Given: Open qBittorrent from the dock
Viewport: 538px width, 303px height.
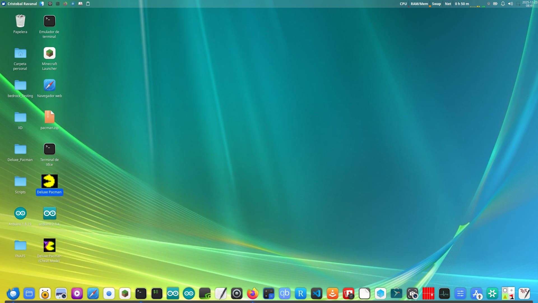Looking at the screenshot, I should point(285,294).
